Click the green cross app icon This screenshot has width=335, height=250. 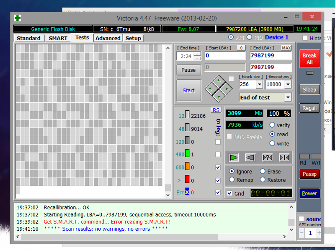(x=18, y=18)
